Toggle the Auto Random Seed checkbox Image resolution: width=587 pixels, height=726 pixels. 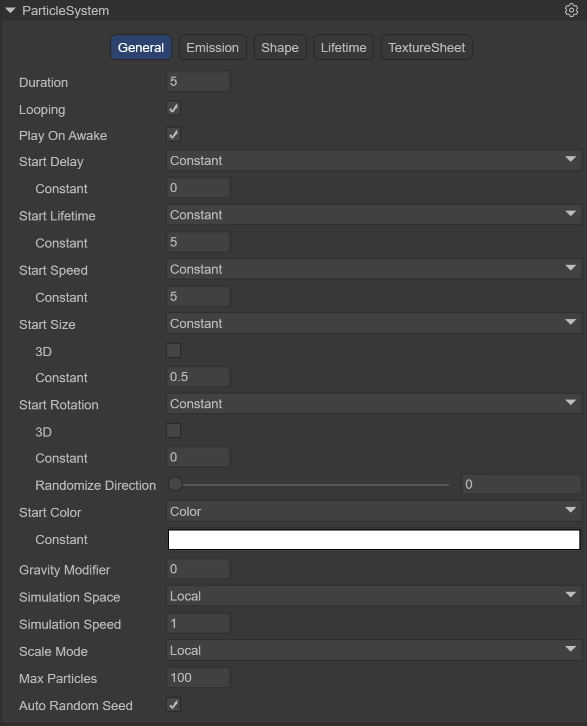173,705
